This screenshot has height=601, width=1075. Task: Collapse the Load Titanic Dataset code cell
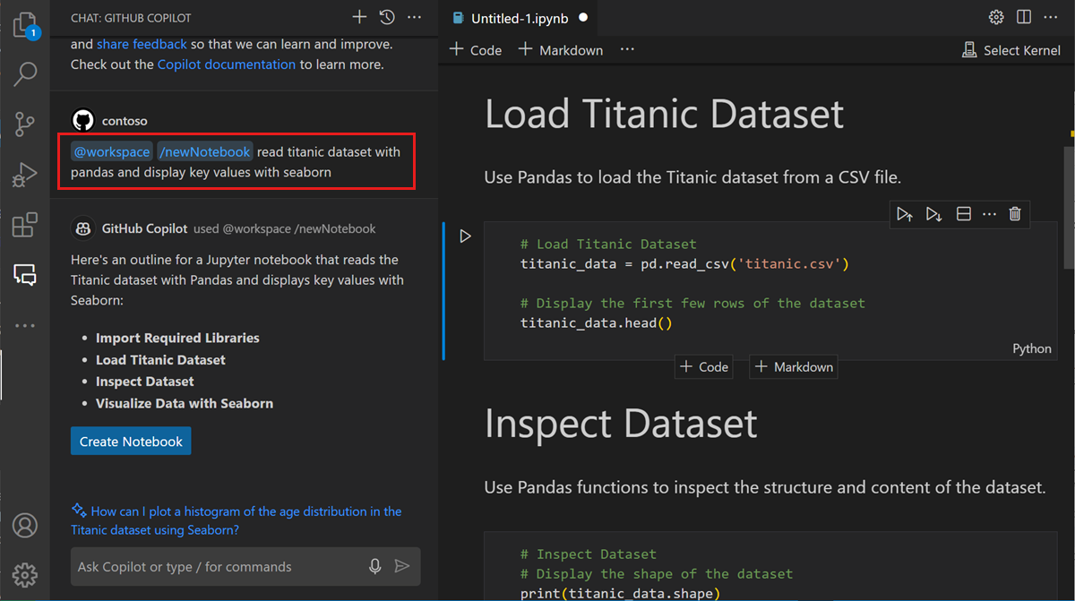click(x=445, y=287)
